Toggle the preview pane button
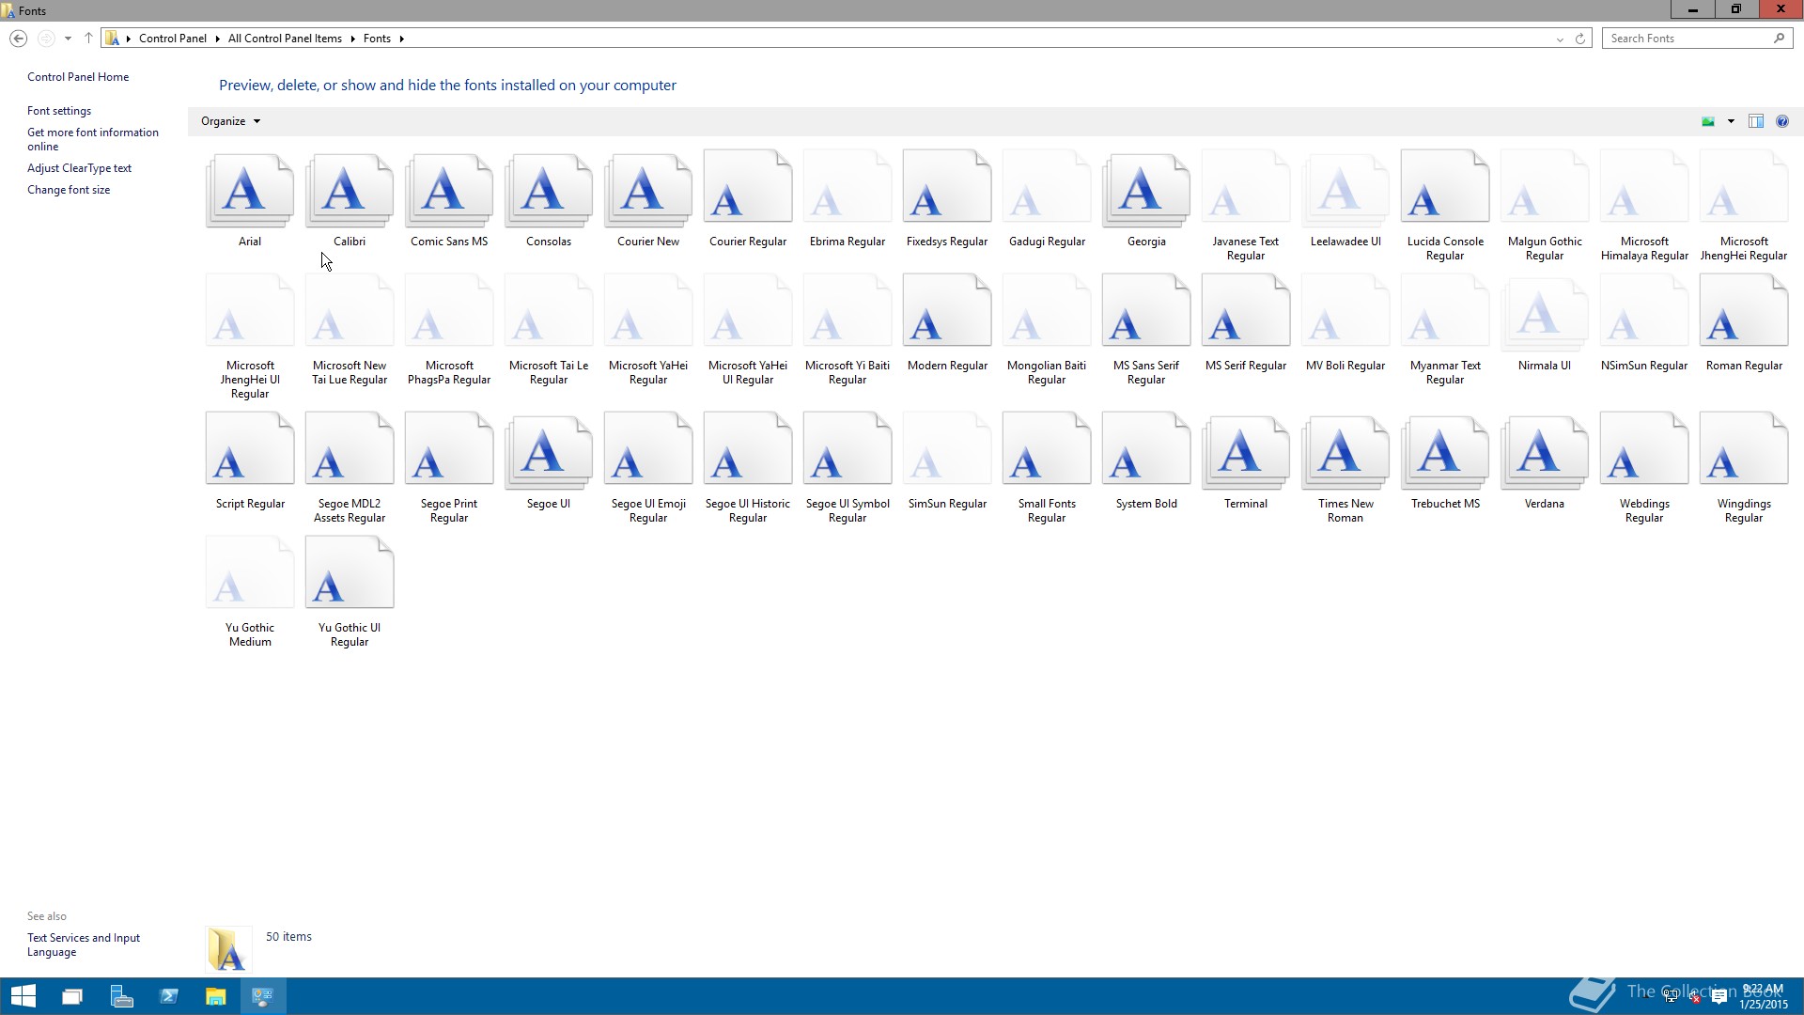 pyautogui.click(x=1756, y=121)
